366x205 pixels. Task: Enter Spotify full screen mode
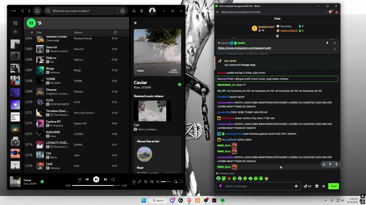click(x=181, y=182)
